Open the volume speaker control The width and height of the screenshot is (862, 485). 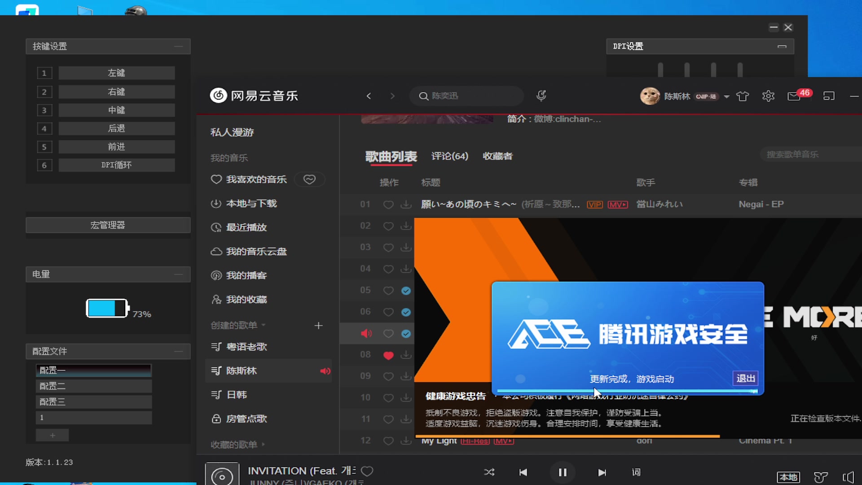[848, 477]
